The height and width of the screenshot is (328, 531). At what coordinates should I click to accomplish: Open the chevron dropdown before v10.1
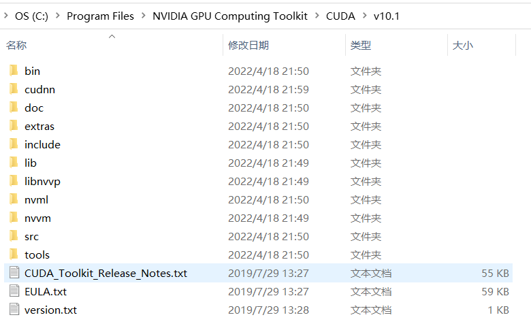click(364, 16)
